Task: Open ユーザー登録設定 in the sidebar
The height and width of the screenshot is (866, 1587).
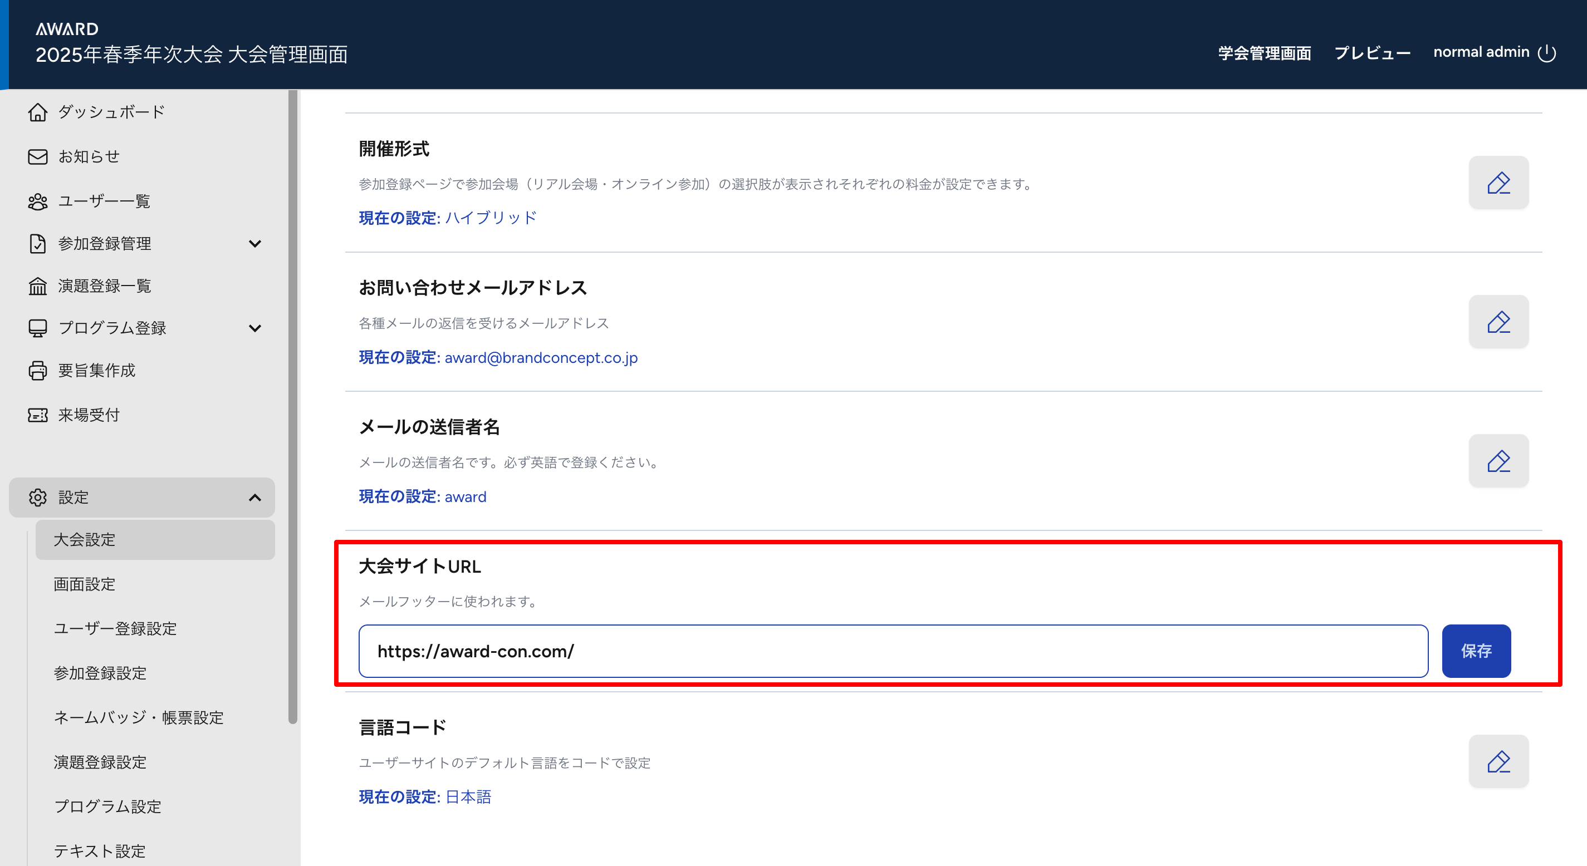Action: [x=115, y=628]
